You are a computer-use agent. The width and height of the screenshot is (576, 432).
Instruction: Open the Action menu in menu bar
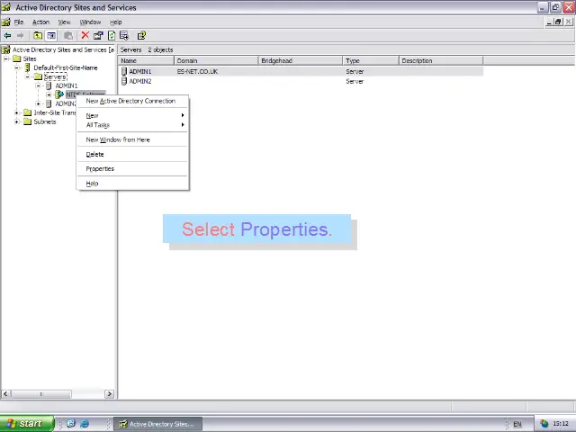pyautogui.click(x=40, y=22)
